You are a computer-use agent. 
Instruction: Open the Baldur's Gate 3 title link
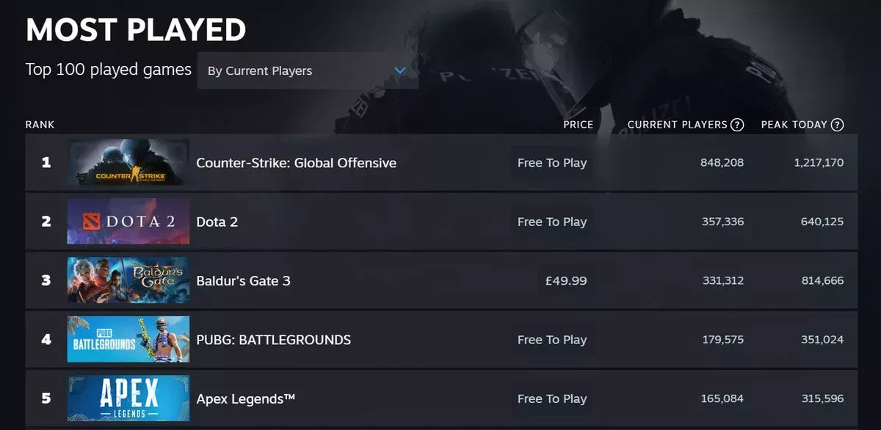tap(243, 280)
